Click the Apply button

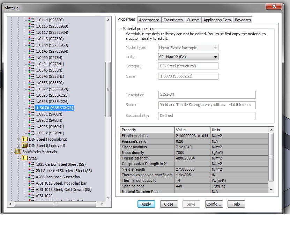coord(146,204)
